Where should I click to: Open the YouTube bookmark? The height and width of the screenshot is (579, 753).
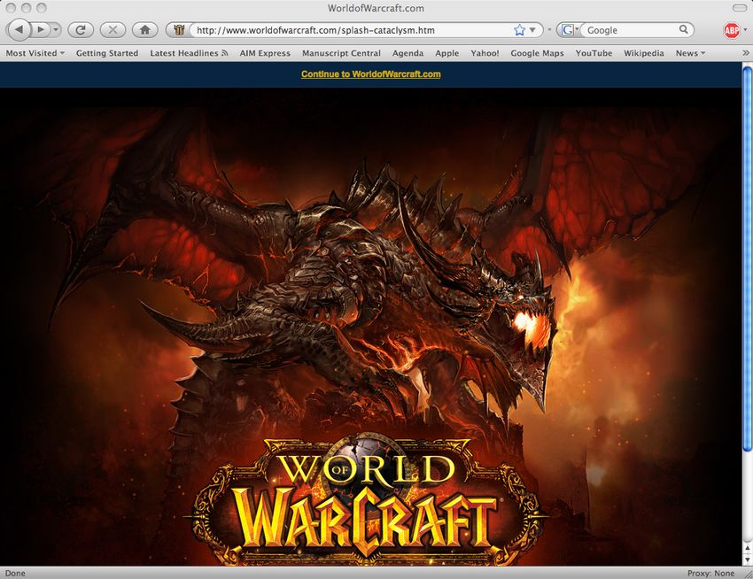pyautogui.click(x=594, y=53)
